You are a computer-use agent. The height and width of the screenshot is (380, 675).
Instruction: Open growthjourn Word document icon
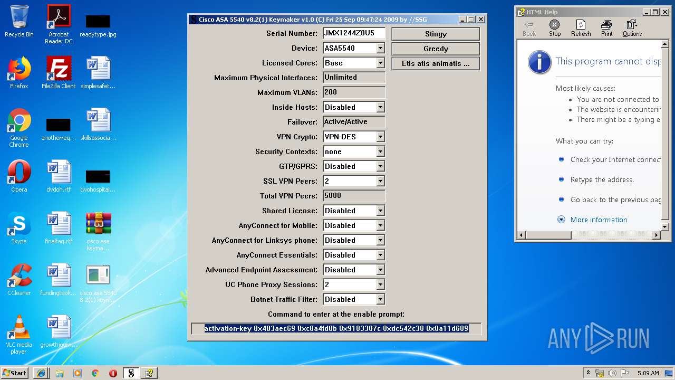[59, 331]
